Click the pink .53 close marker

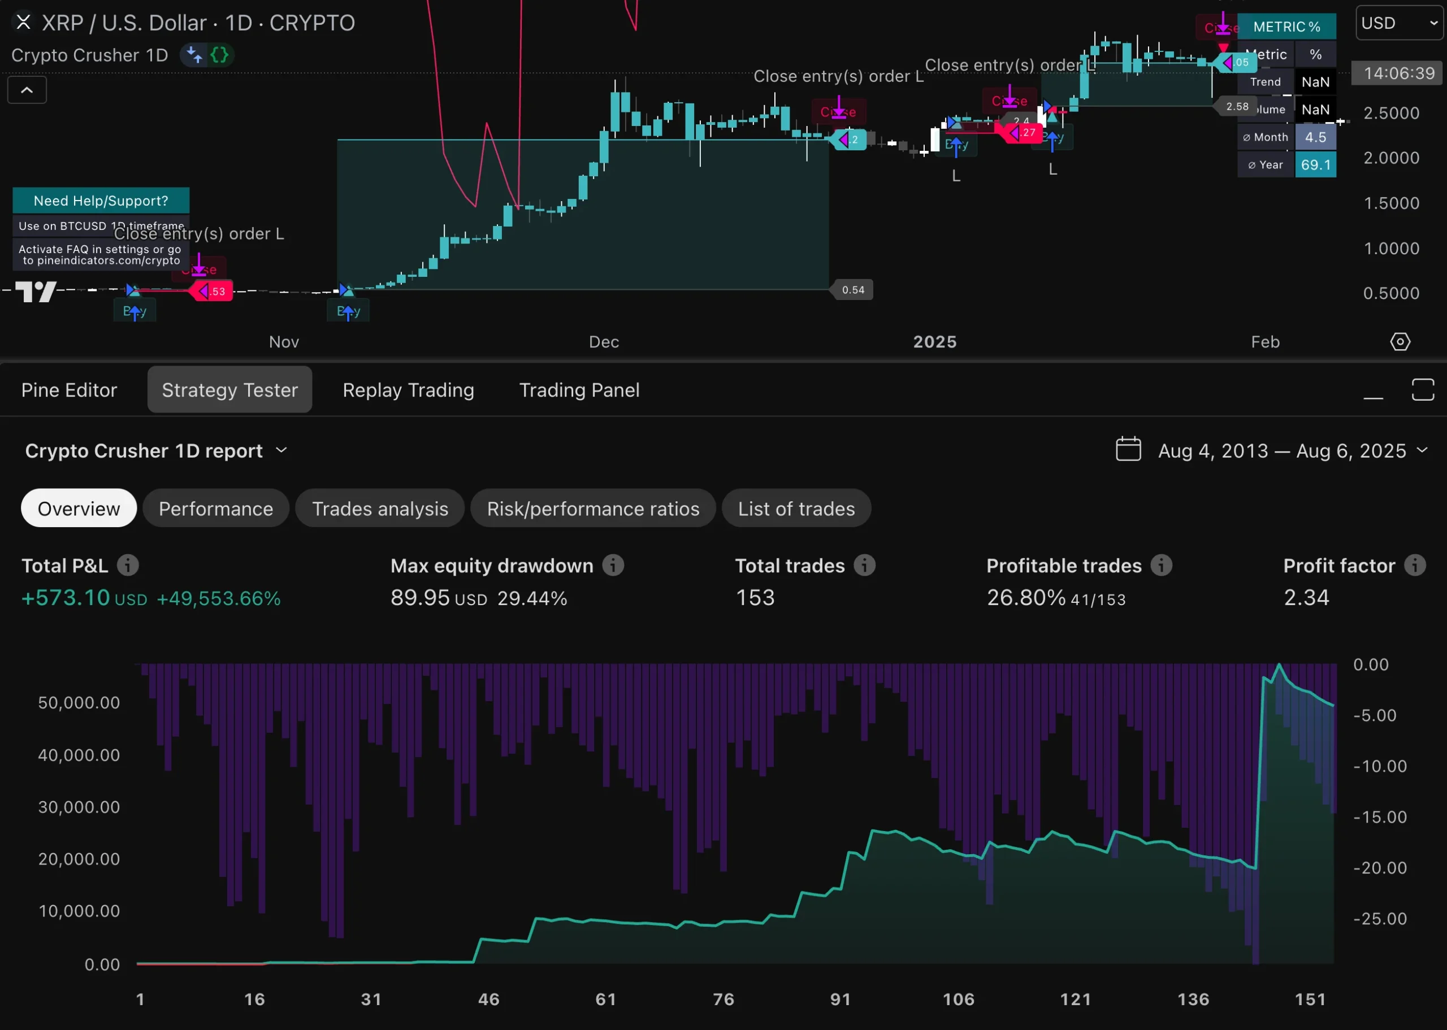(x=213, y=292)
